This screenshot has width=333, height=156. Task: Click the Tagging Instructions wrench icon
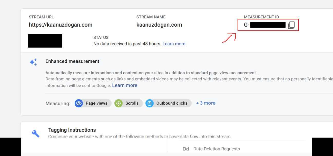36,133
